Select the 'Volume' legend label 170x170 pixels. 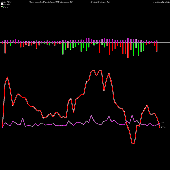(x=6, y=5)
